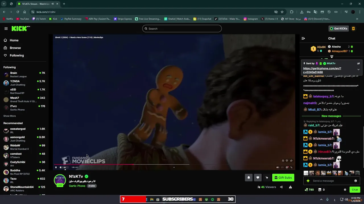The width and height of the screenshot is (364, 204).
Task: Open the YouTube bookmark
Action: [x=22, y=19]
